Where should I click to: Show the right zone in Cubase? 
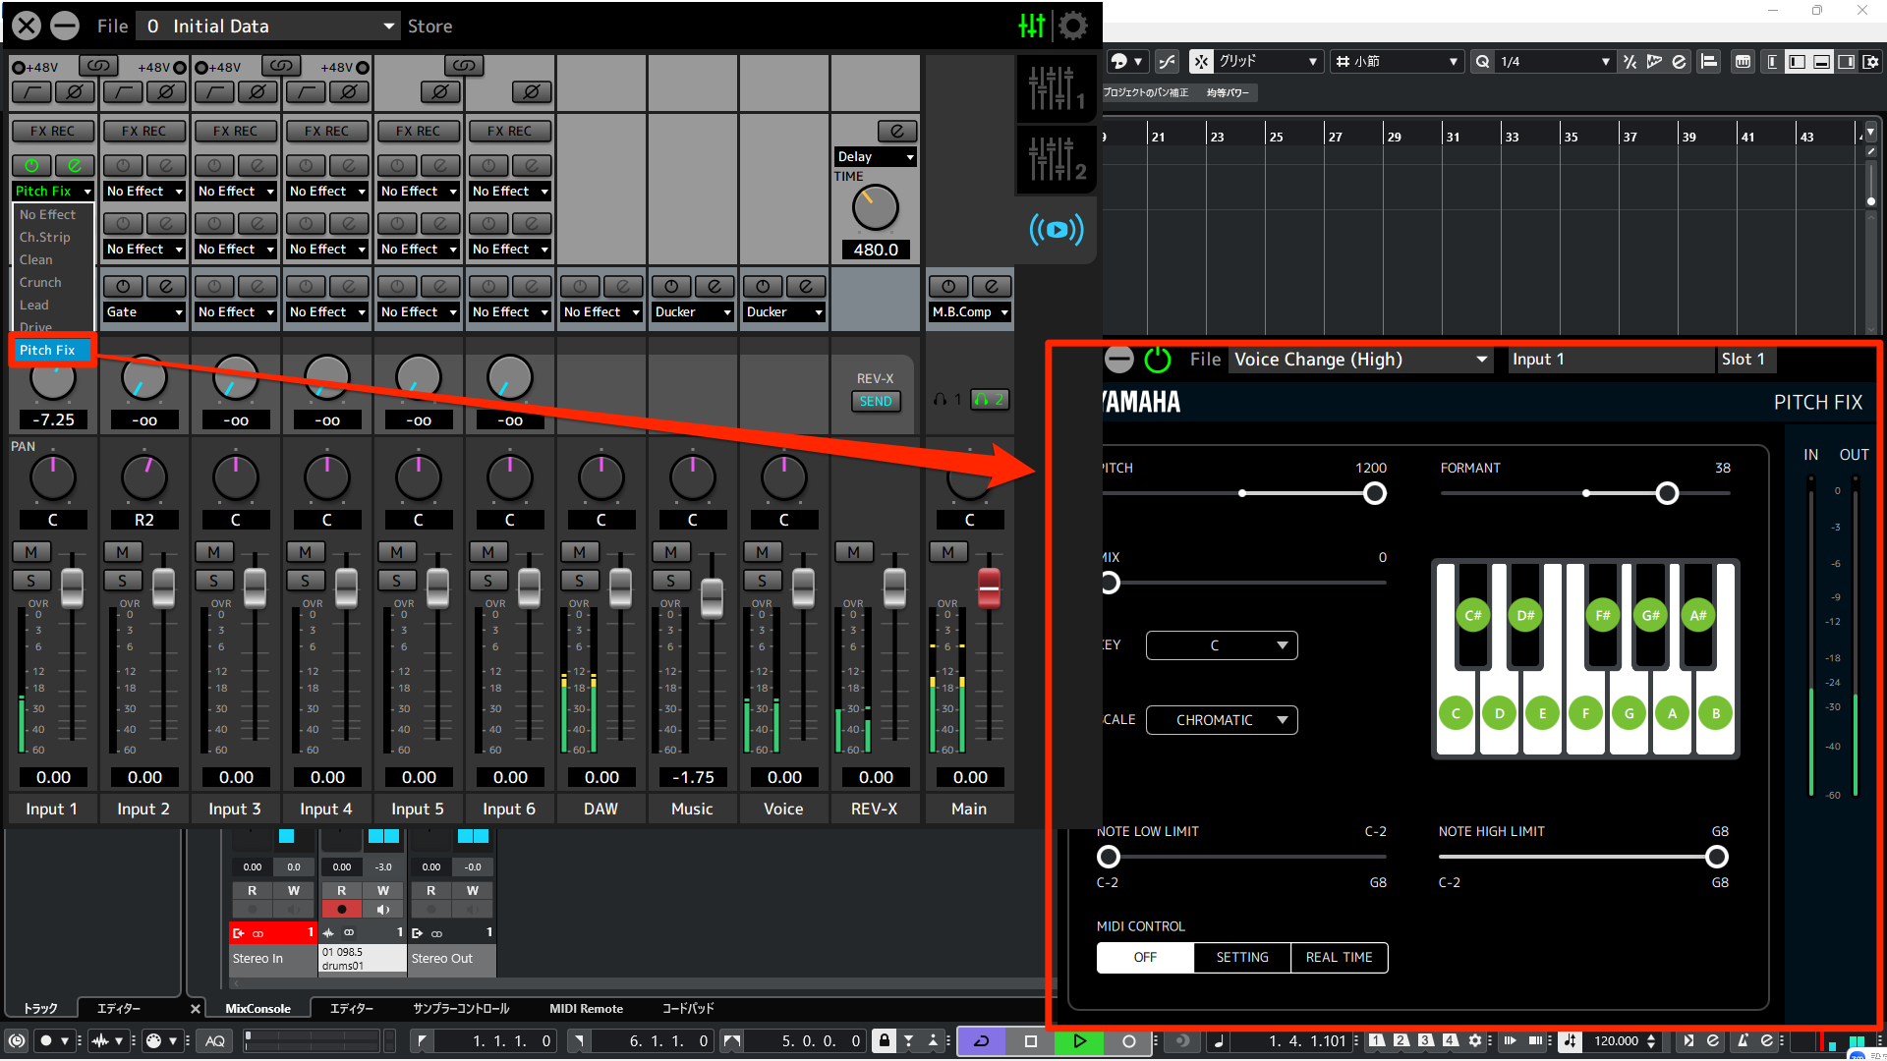(x=1846, y=61)
